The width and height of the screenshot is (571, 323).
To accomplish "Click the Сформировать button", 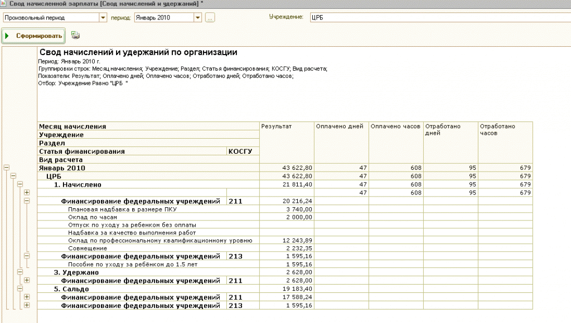I will point(33,36).
